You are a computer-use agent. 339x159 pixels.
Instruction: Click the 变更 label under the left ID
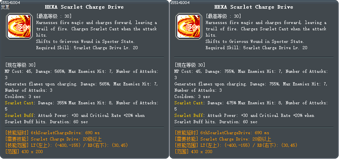coord(5,7)
